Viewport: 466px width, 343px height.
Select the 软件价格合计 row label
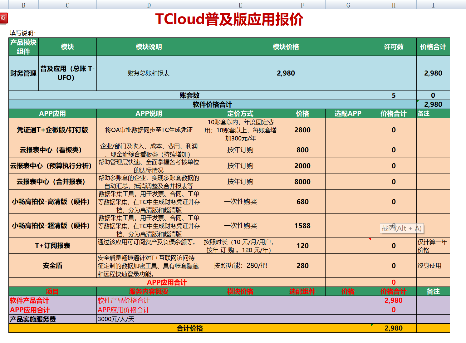(212, 104)
